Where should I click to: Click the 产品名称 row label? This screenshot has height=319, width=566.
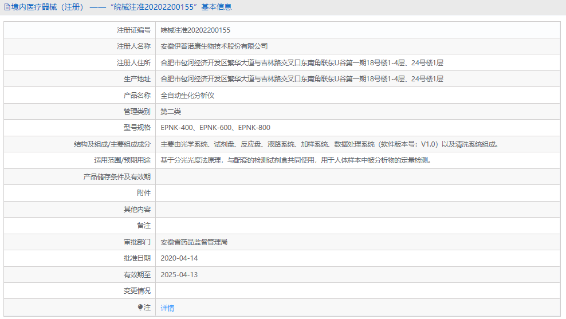point(137,96)
